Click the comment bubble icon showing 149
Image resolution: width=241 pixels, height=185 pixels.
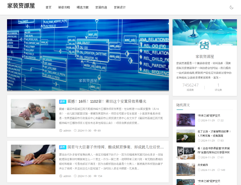click(219, 170)
